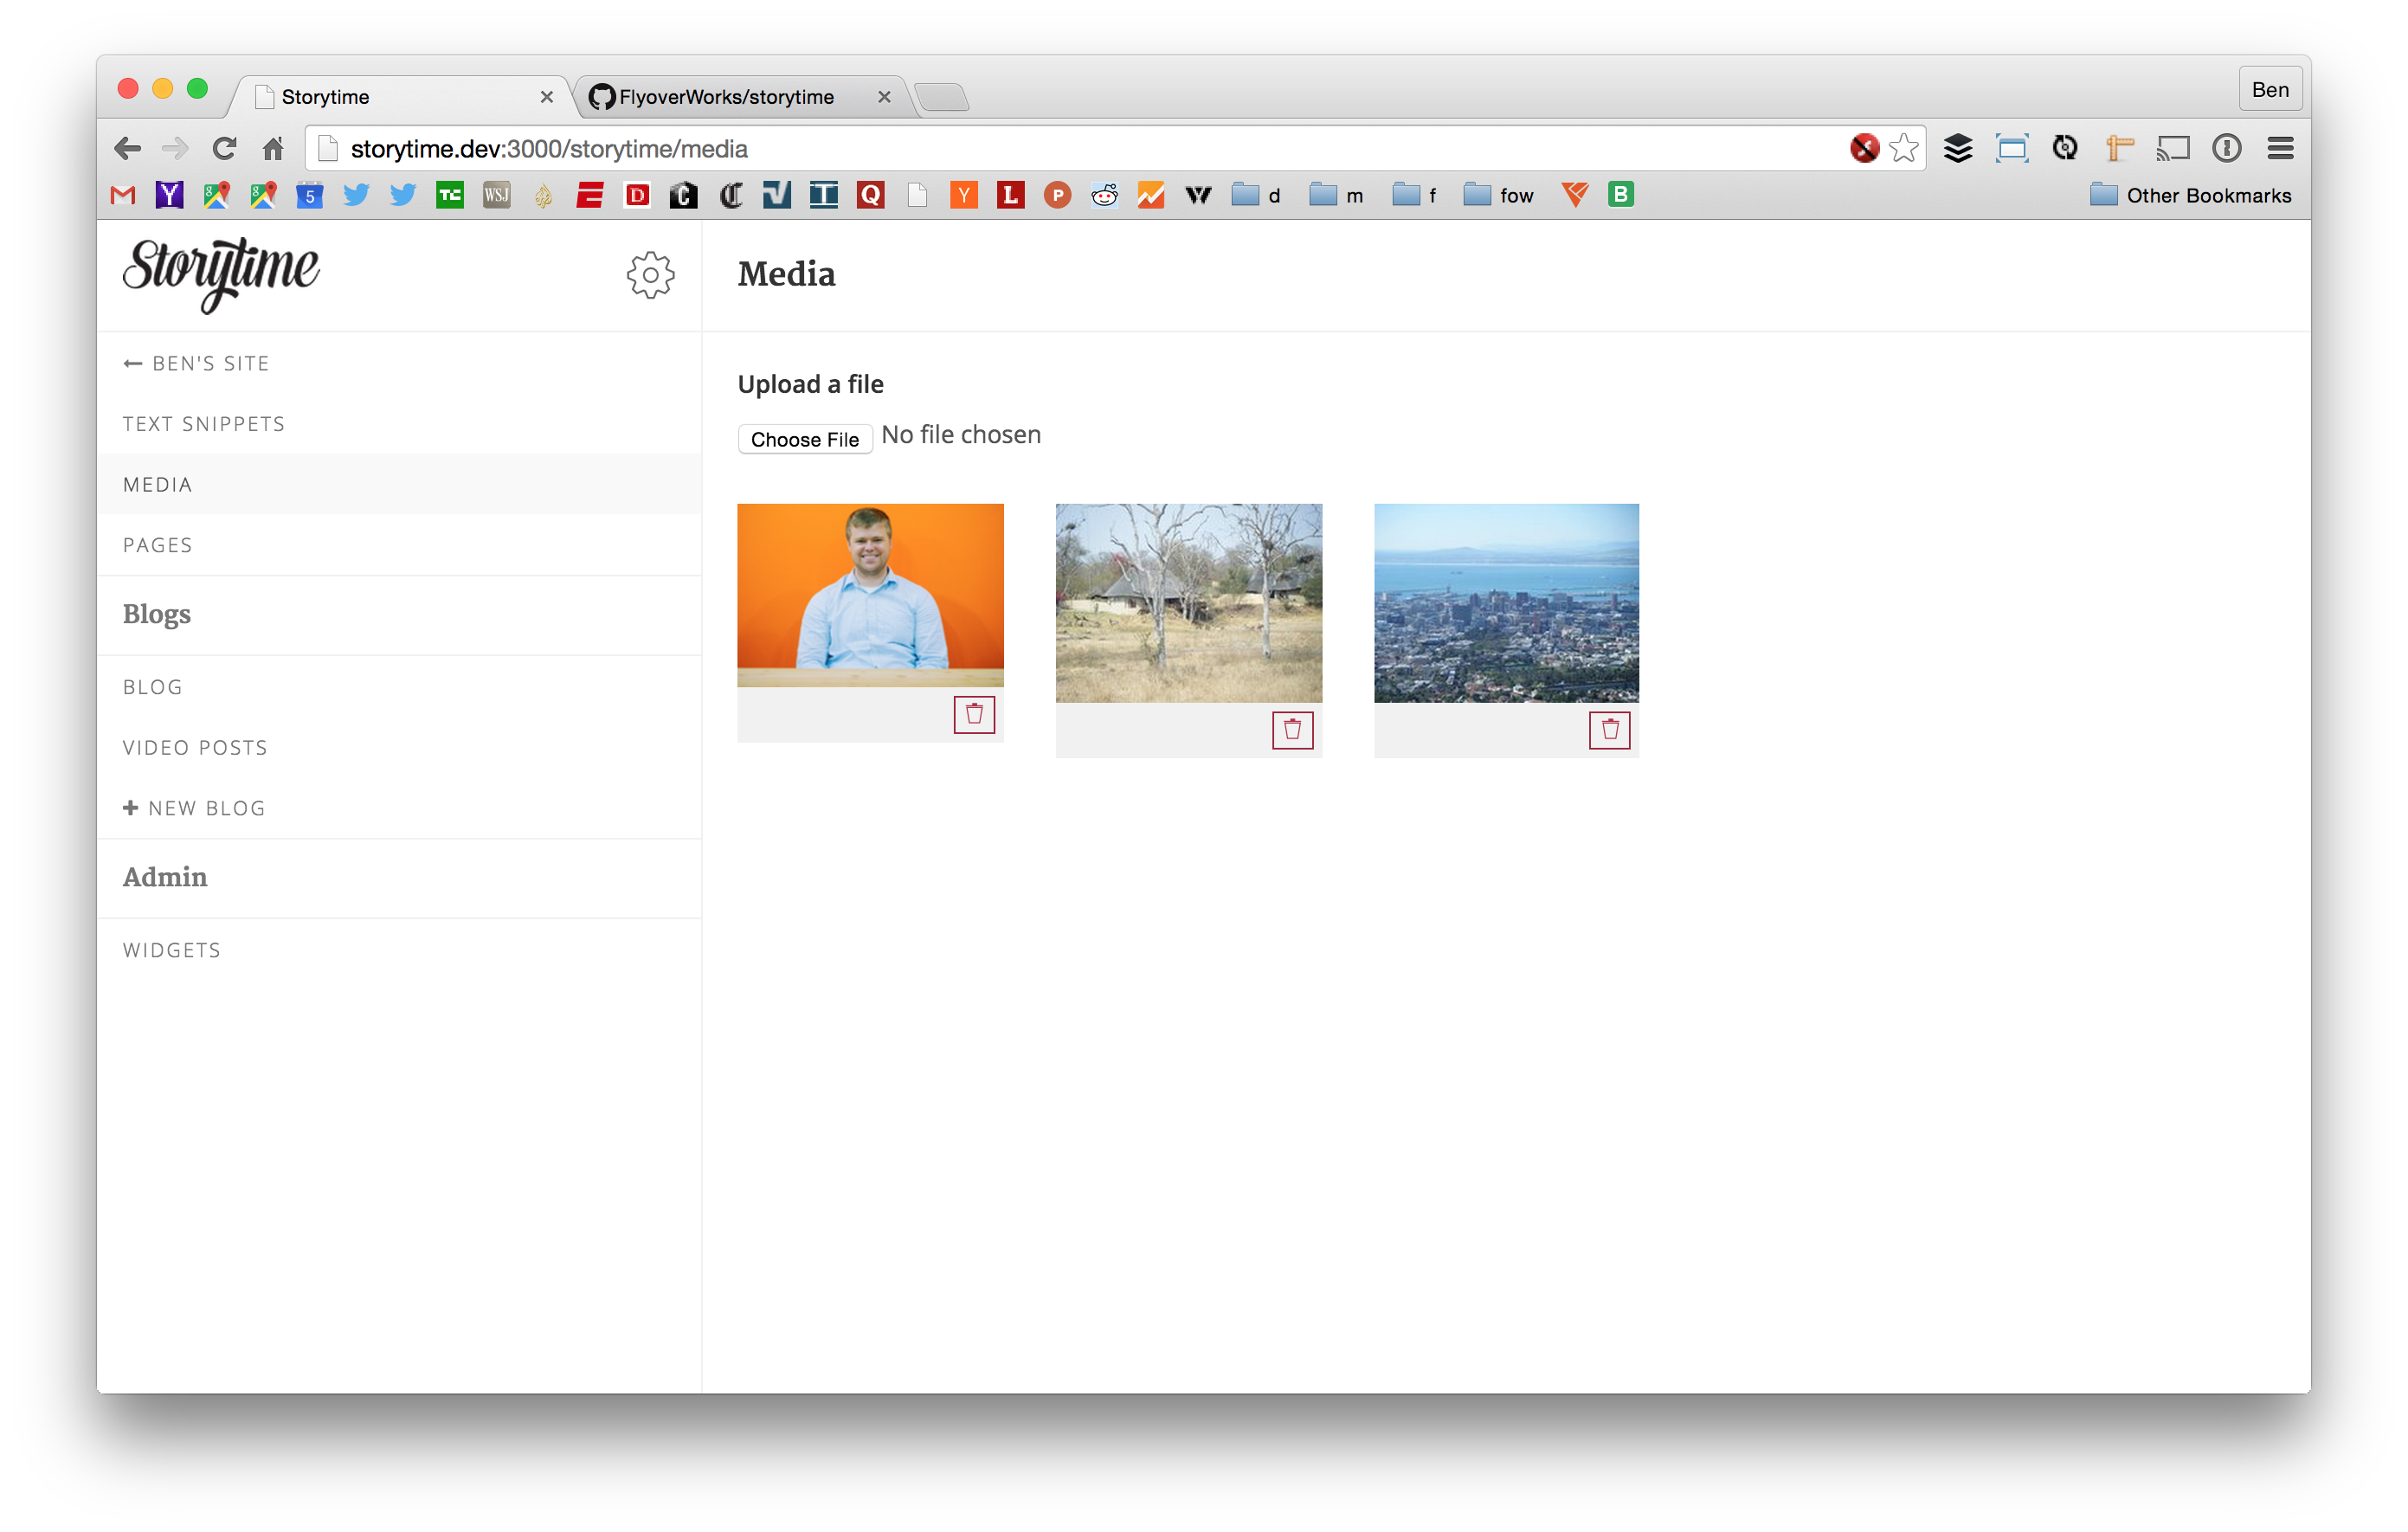The height and width of the screenshot is (1532, 2408).
Task: Open the Widgets admin section
Action: 172,950
